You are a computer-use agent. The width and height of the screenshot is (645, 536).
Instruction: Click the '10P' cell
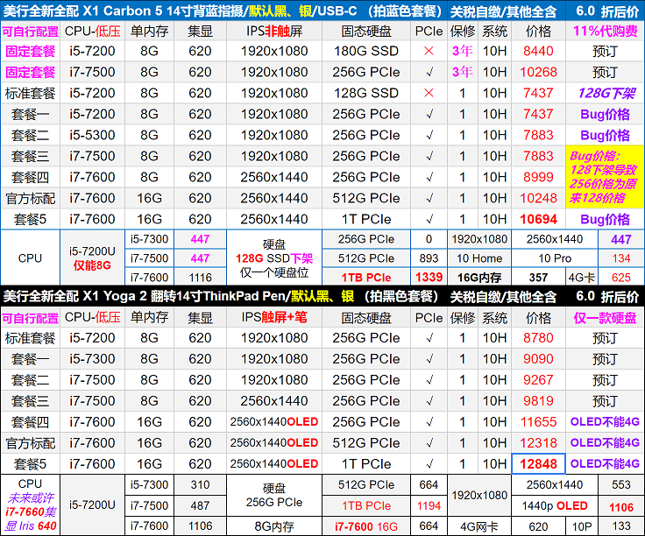click(x=582, y=526)
